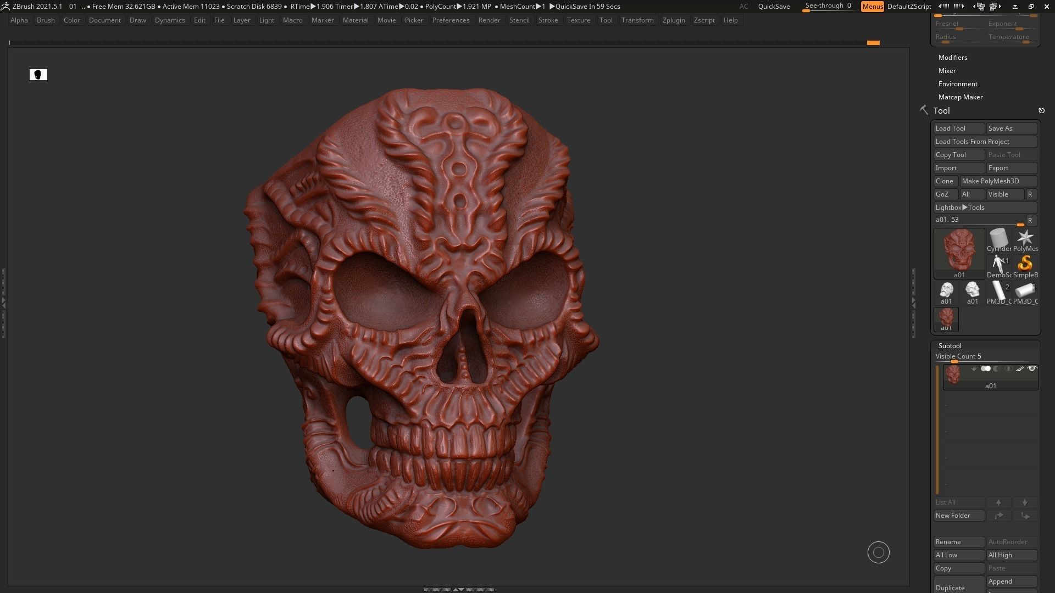The image size is (1055, 593).
Task: Toggle subtool a01 polypaint brush icon
Action: click(1020, 369)
